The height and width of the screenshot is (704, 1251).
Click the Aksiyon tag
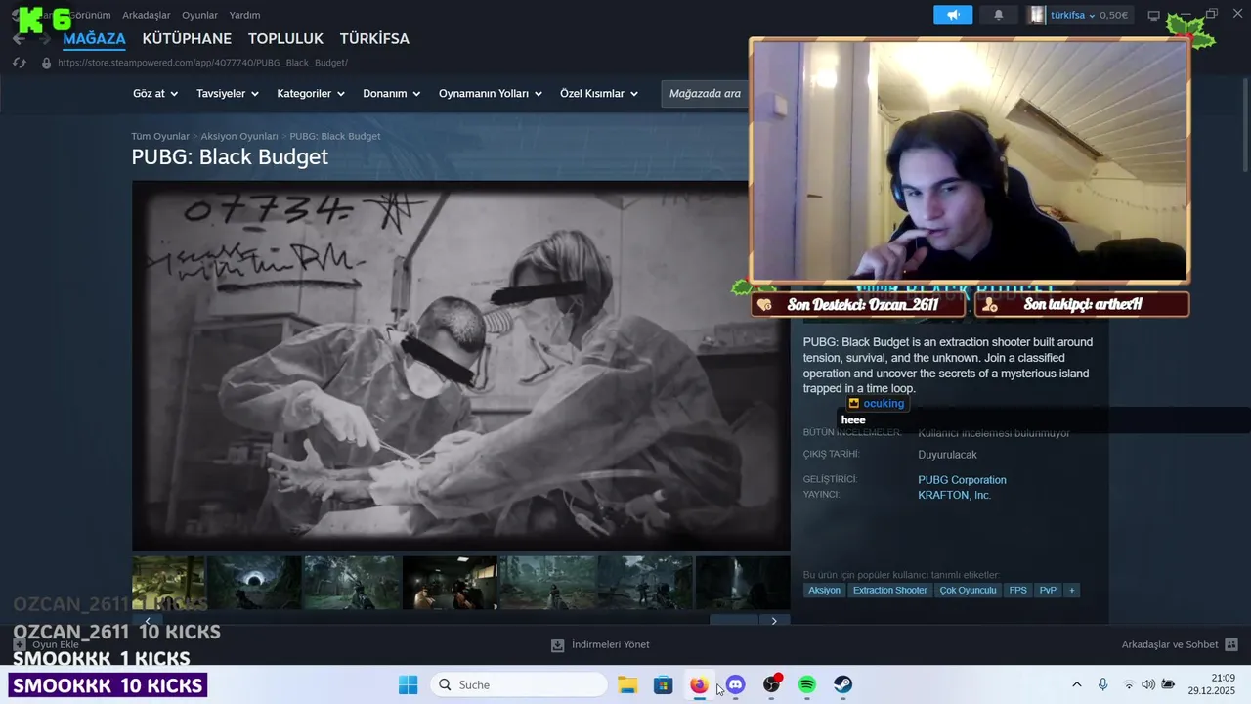[824, 591]
